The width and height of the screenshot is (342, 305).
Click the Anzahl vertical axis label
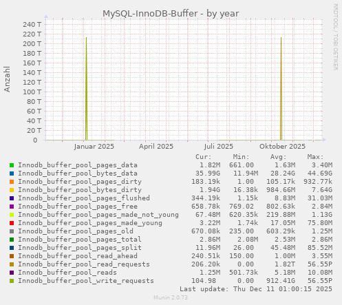(x=7, y=79)
